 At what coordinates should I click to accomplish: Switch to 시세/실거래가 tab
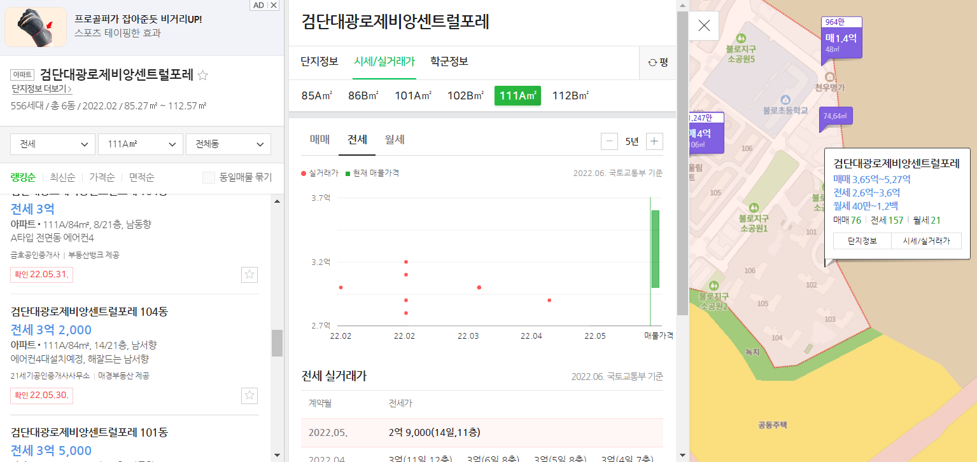384,62
